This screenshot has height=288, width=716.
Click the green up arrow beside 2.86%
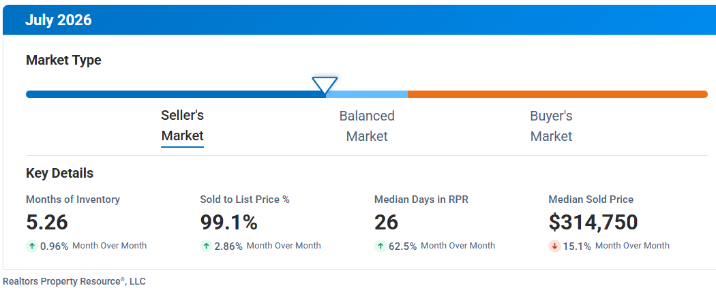(x=206, y=246)
